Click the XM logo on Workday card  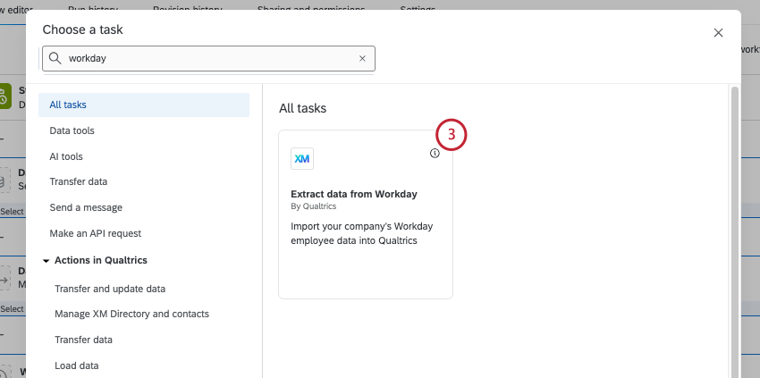tap(302, 158)
